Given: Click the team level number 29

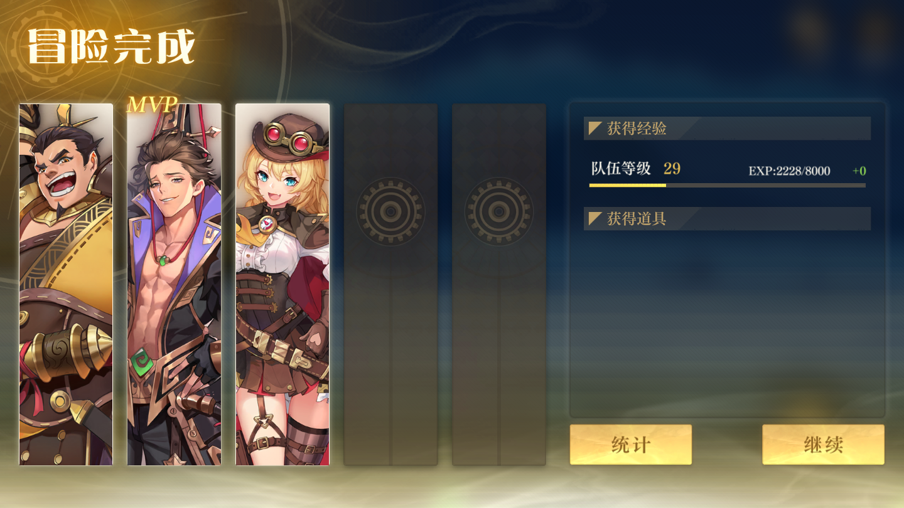Looking at the screenshot, I should coord(672,169).
